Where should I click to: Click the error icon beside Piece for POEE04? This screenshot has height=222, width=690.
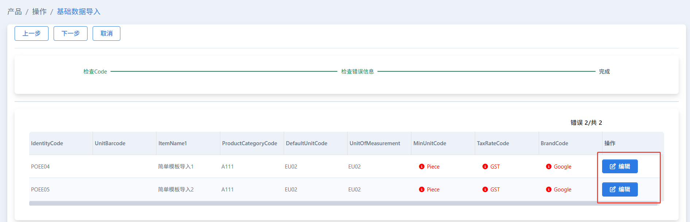coord(422,167)
